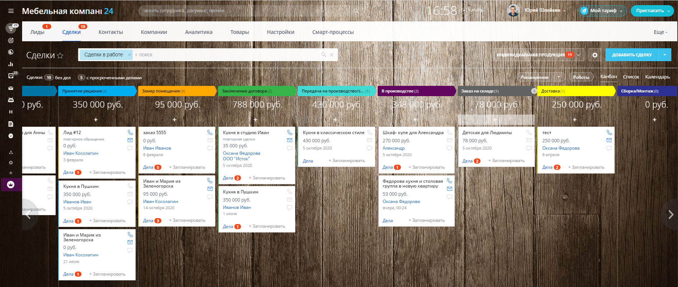Open the Аналитика tab
This screenshot has height=287, width=678.
[199, 32]
